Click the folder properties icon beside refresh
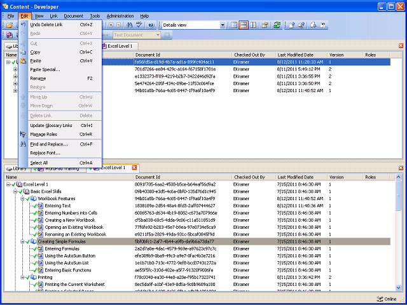This screenshot has width=407, height=305. (x=265, y=25)
